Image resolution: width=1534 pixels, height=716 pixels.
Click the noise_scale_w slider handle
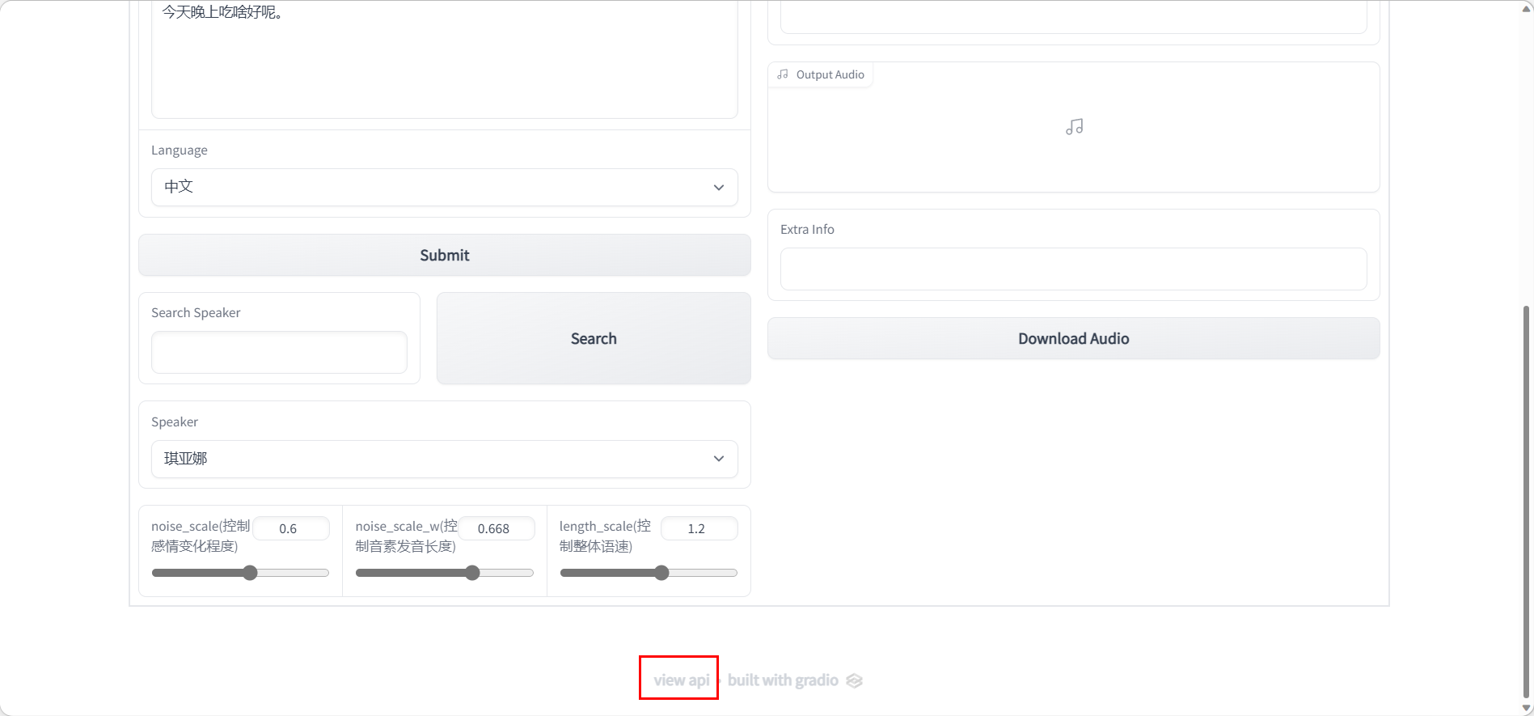473,573
